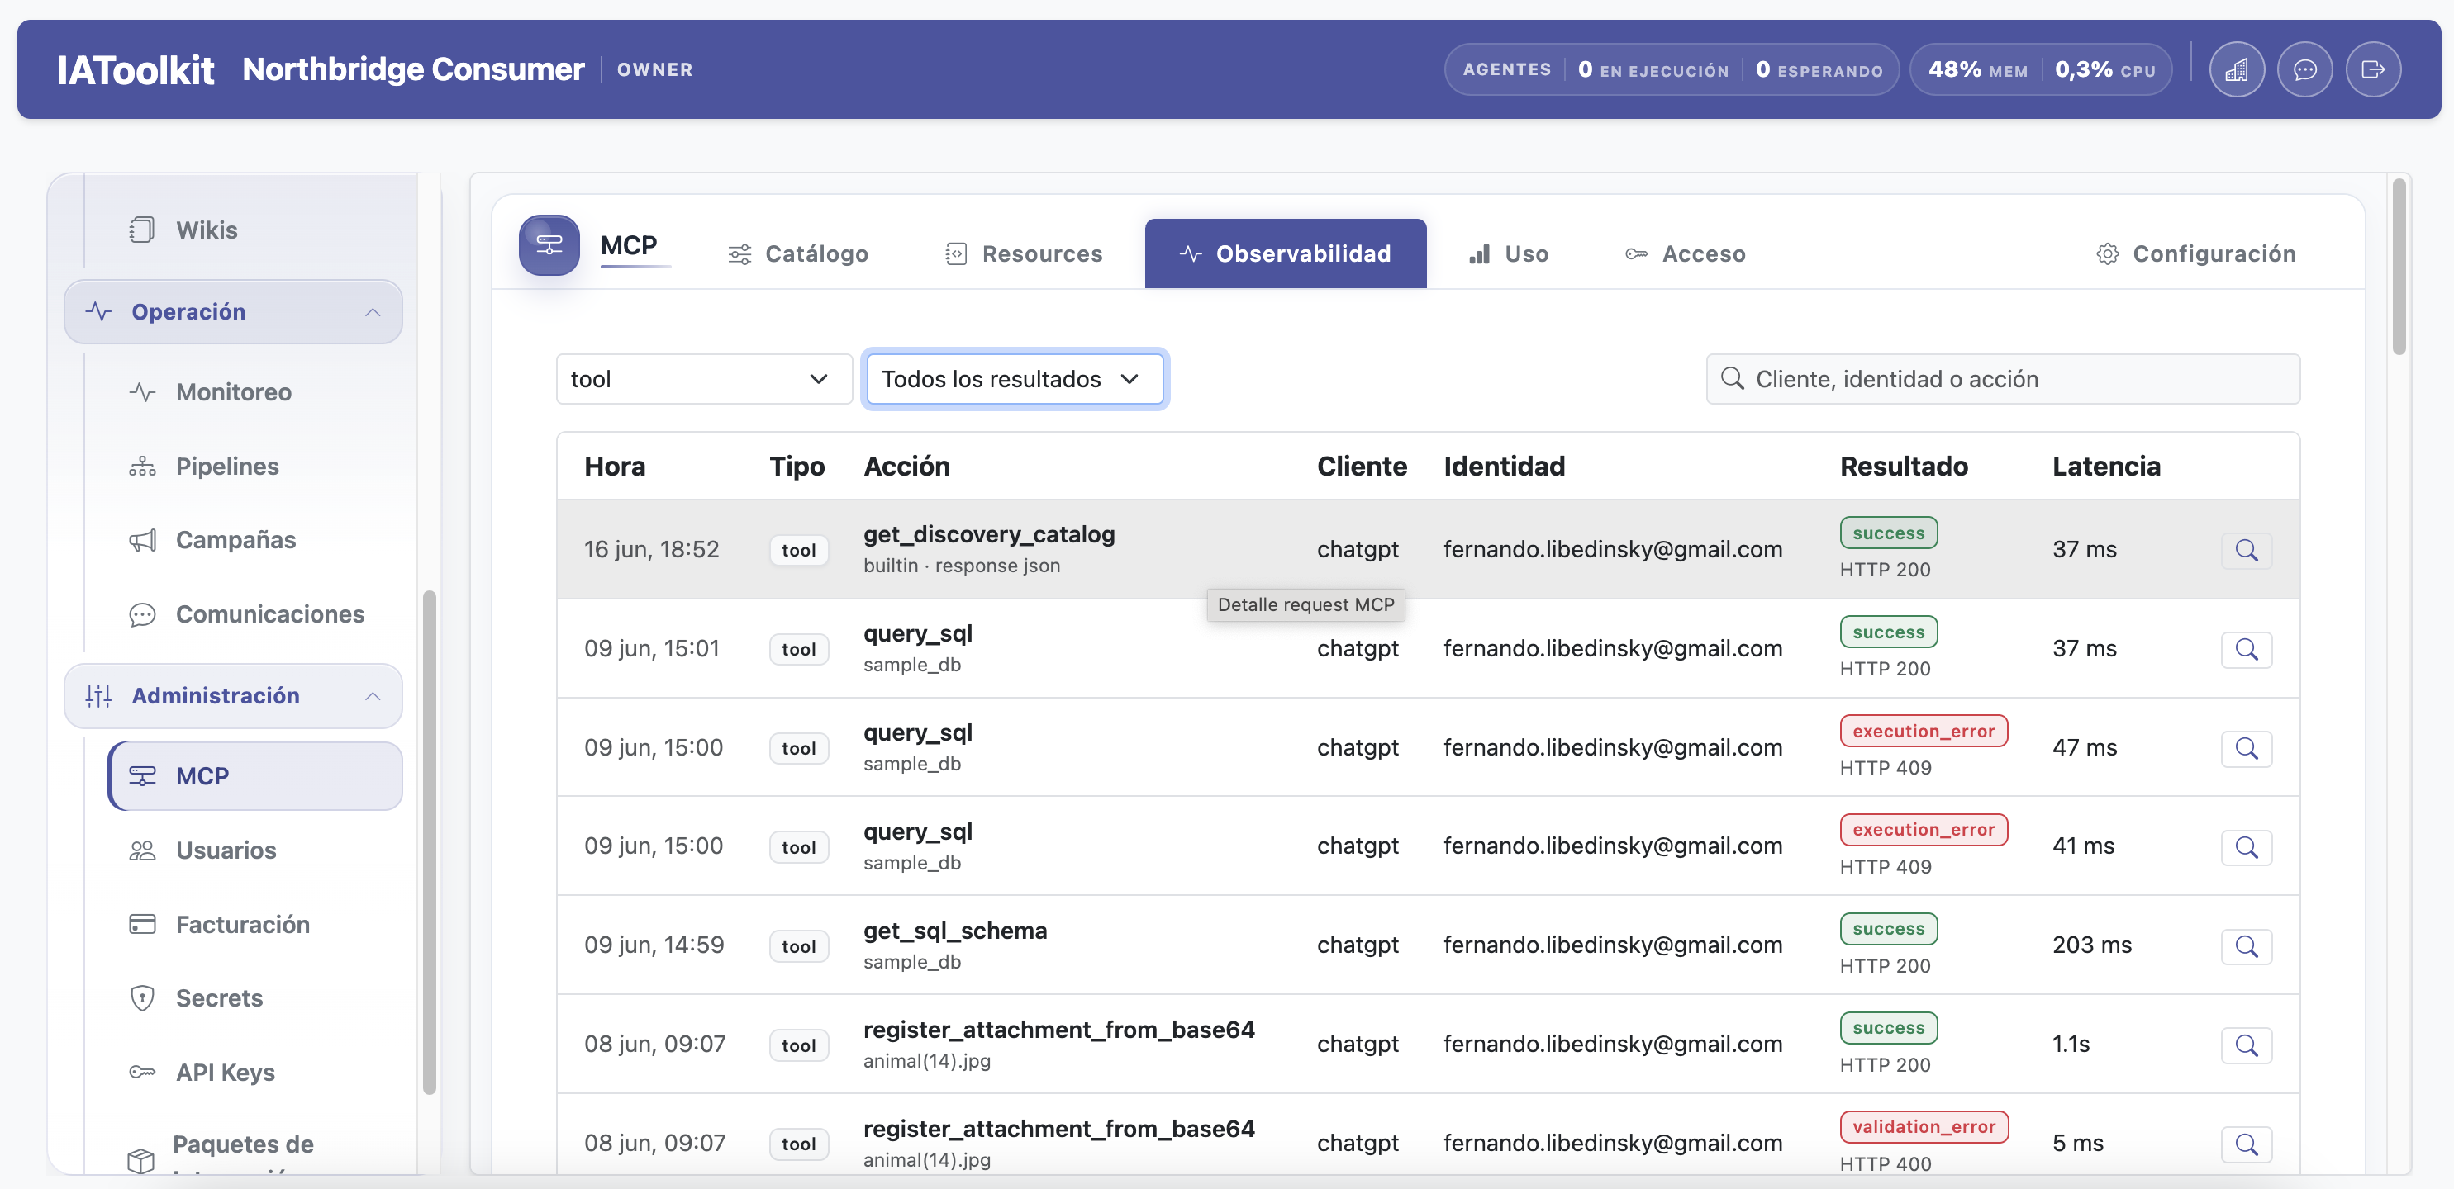Collapse the Operación sidebar section
This screenshot has height=1189, width=2454.
[373, 312]
